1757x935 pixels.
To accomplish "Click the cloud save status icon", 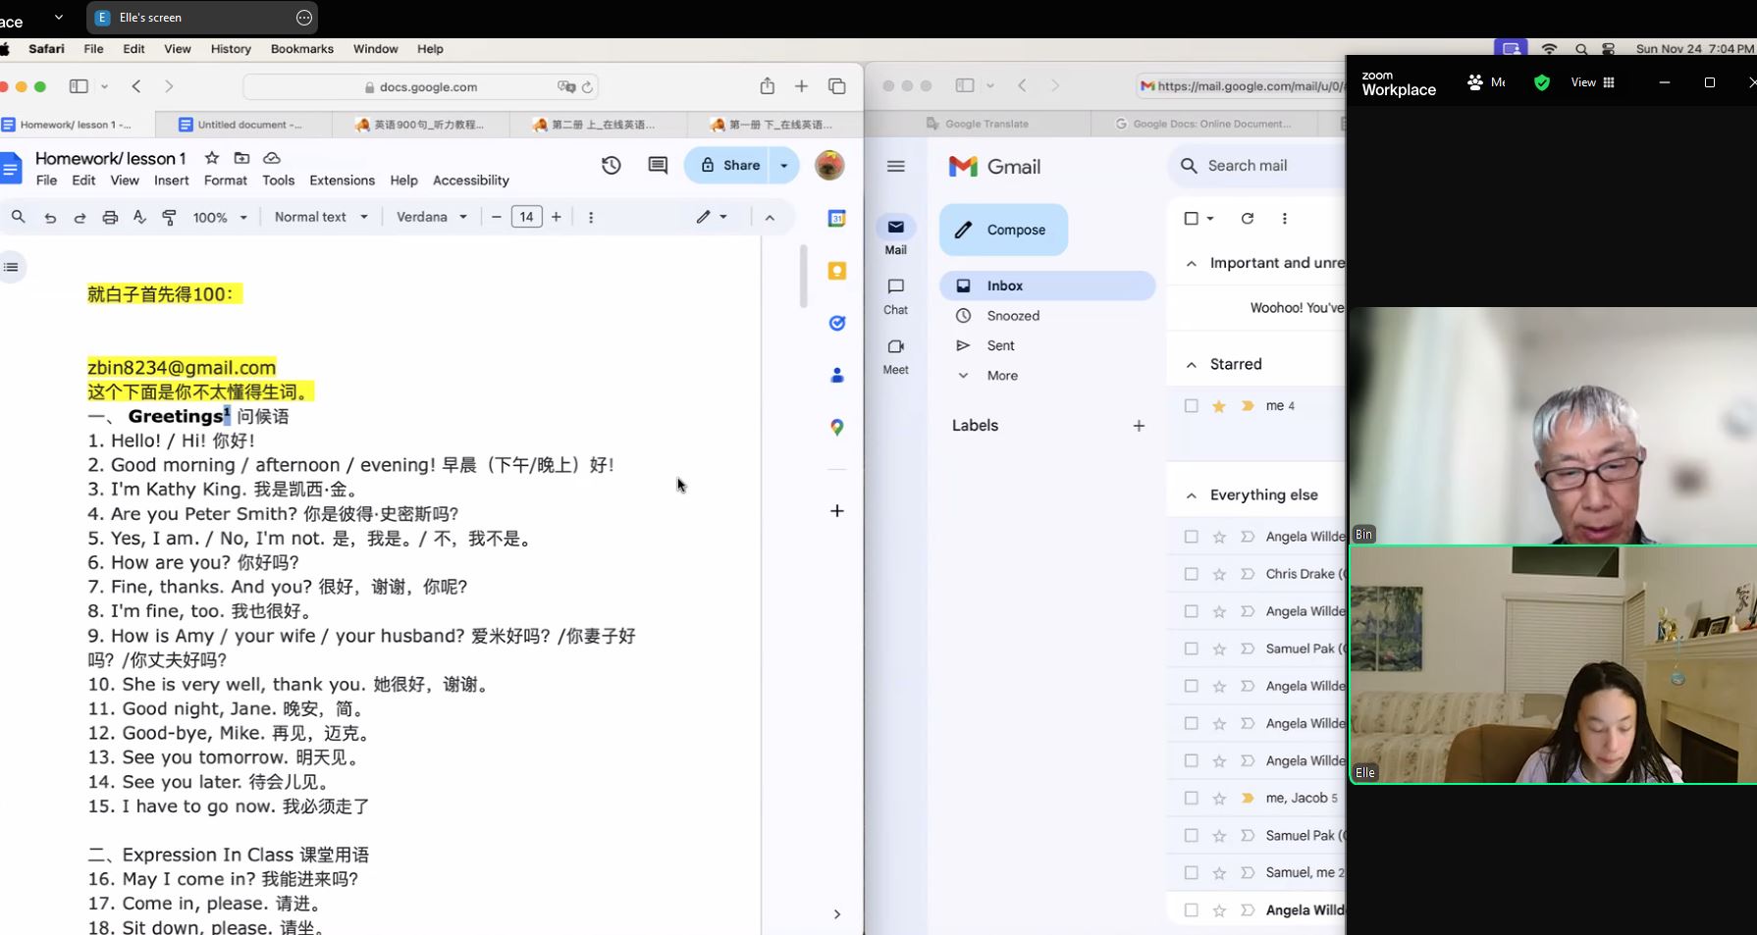I will coord(272,158).
